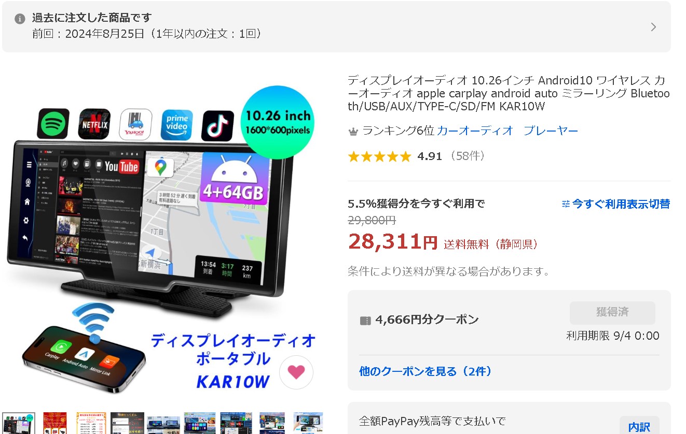Select the first product thumbnail
Image resolution: width=686 pixels, height=434 pixels.
coord(19,423)
